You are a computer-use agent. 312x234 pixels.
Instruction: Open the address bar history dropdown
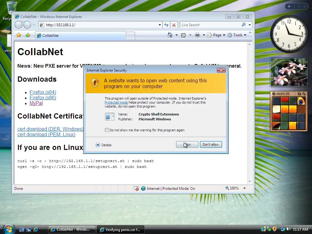click(x=160, y=25)
